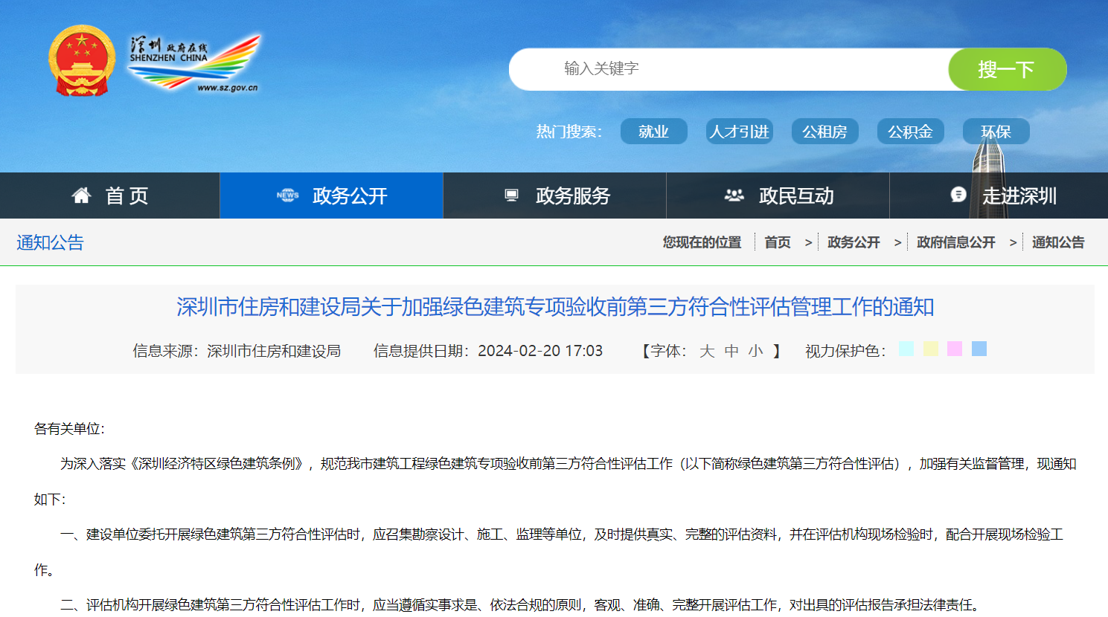Click the chat bubble icon beside 走进深圳
The height and width of the screenshot is (617, 1108).
pyautogui.click(x=958, y=195)
